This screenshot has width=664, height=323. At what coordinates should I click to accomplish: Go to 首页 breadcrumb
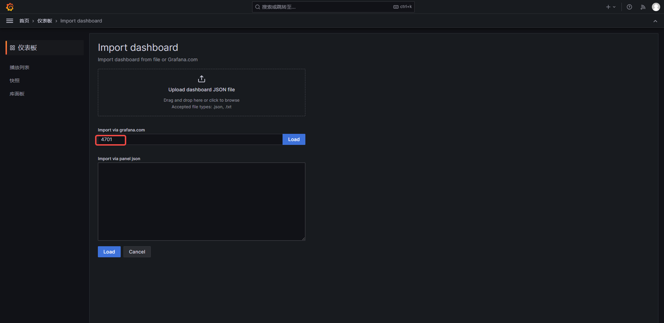tap(24, 21)
